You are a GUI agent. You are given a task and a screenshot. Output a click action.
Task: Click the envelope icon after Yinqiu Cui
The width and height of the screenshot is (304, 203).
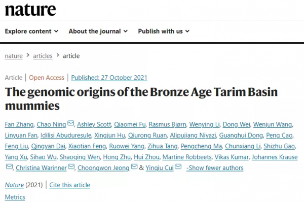coord(178,167)
